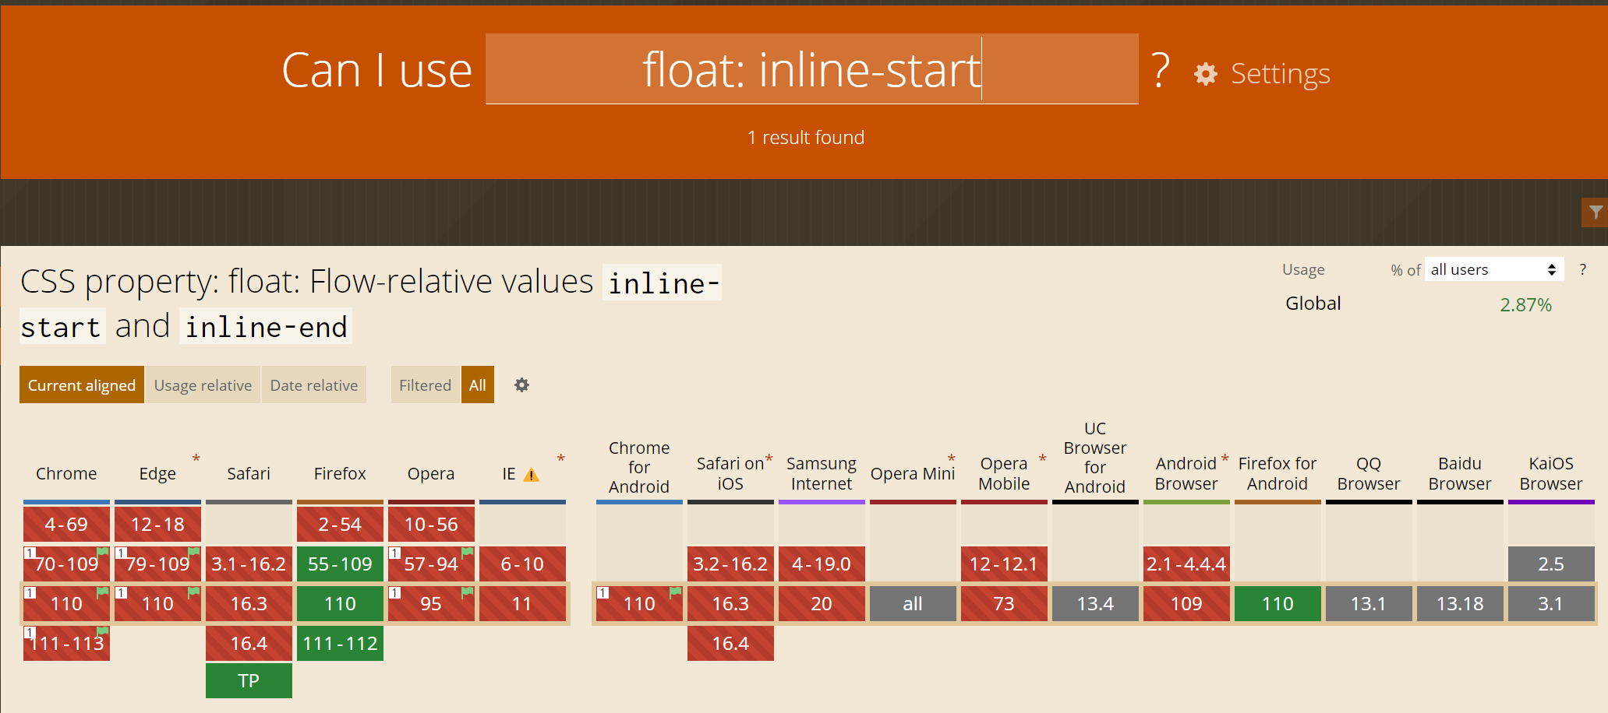Click Global usage 2.87% value
The image size is (1608, 713).
pos(1525,304)
